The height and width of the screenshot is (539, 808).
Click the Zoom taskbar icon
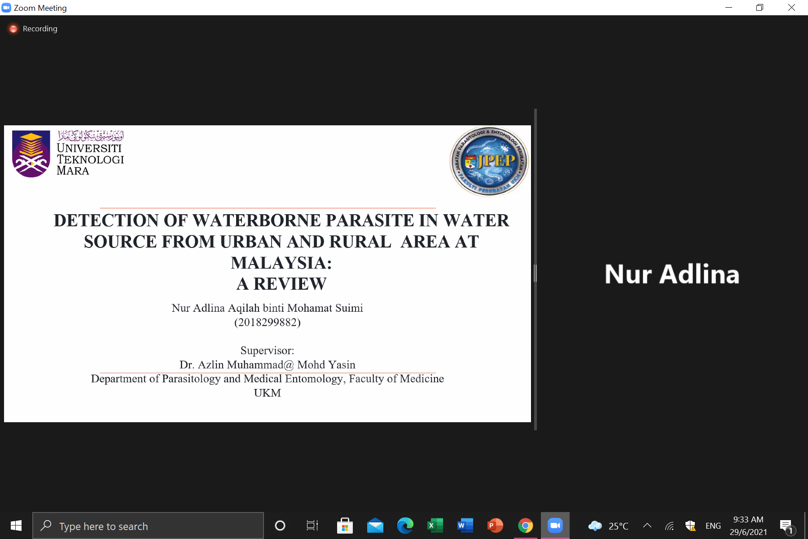tap(555, 526)
